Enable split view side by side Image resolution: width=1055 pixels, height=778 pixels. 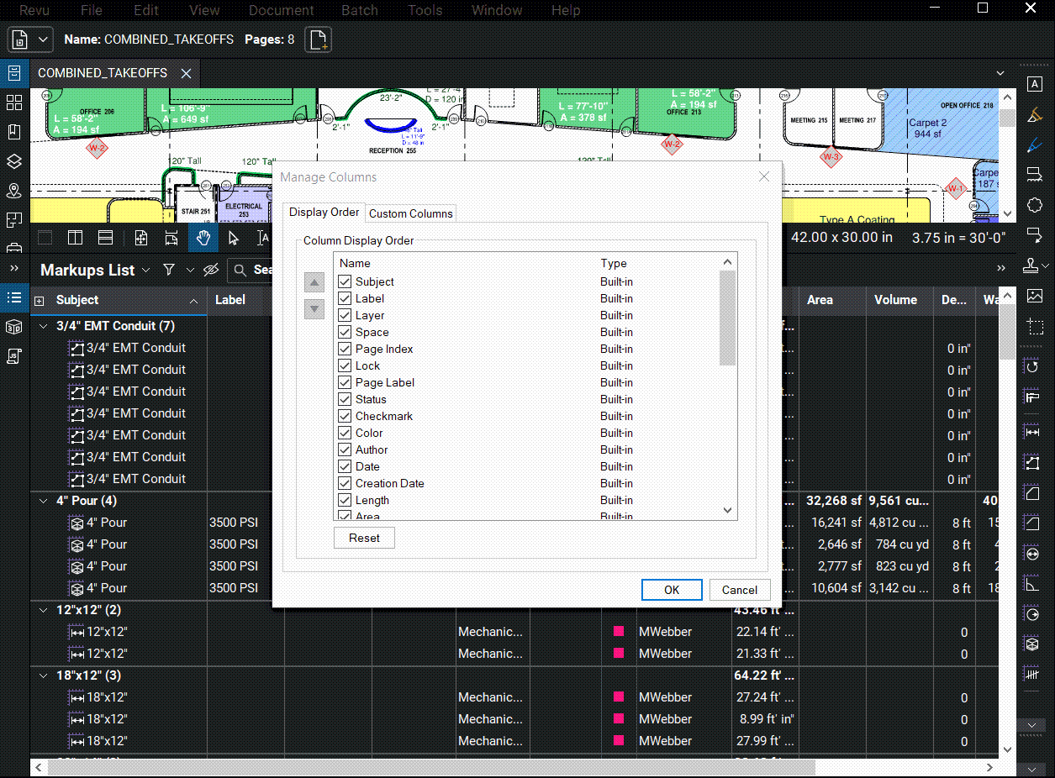tap(75, 238)
